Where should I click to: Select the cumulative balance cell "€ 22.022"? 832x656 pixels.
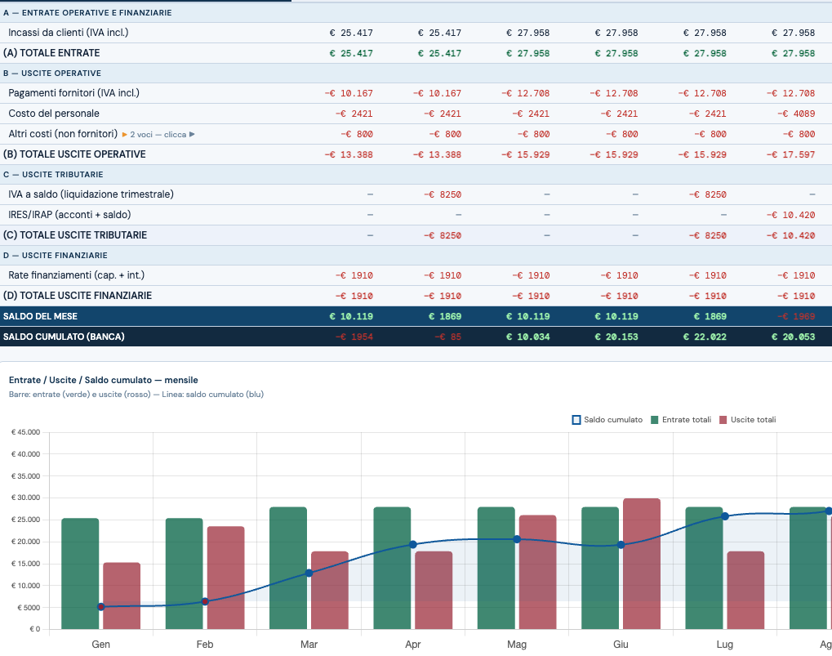(x=705, y=337)
